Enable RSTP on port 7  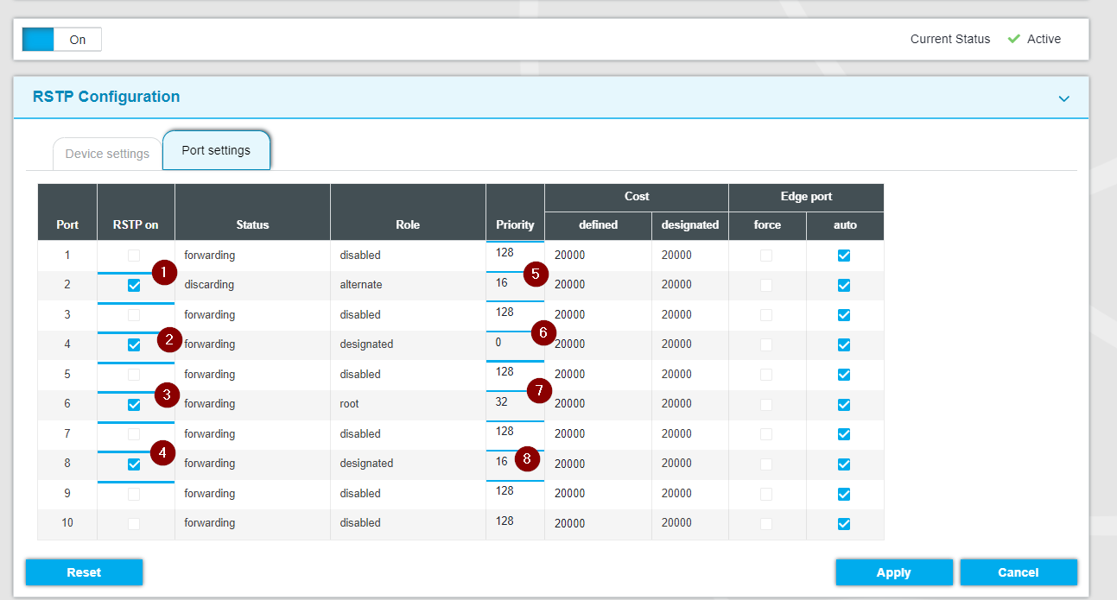point(134,434)
